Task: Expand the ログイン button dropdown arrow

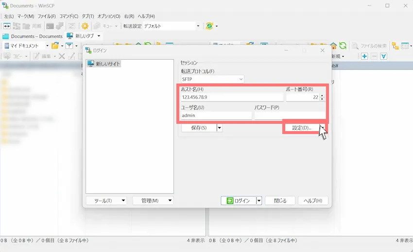Action: [259, 201]
